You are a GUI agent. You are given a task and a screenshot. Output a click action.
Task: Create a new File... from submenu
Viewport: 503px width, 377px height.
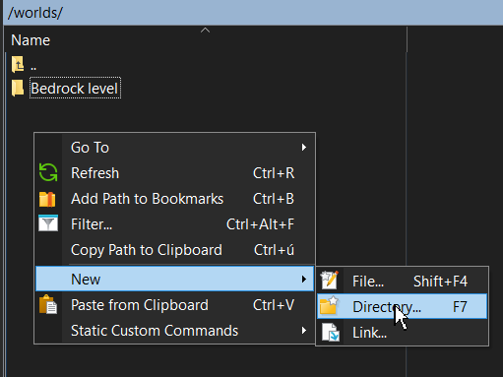(402, 281)
